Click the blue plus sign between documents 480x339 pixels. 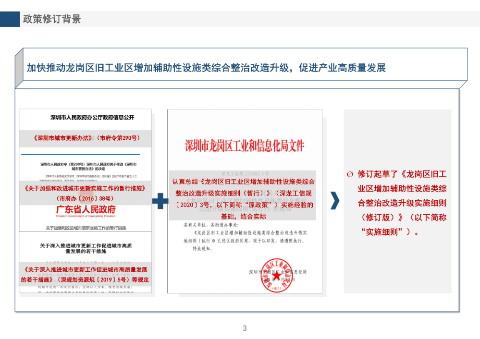pos(160,201)
